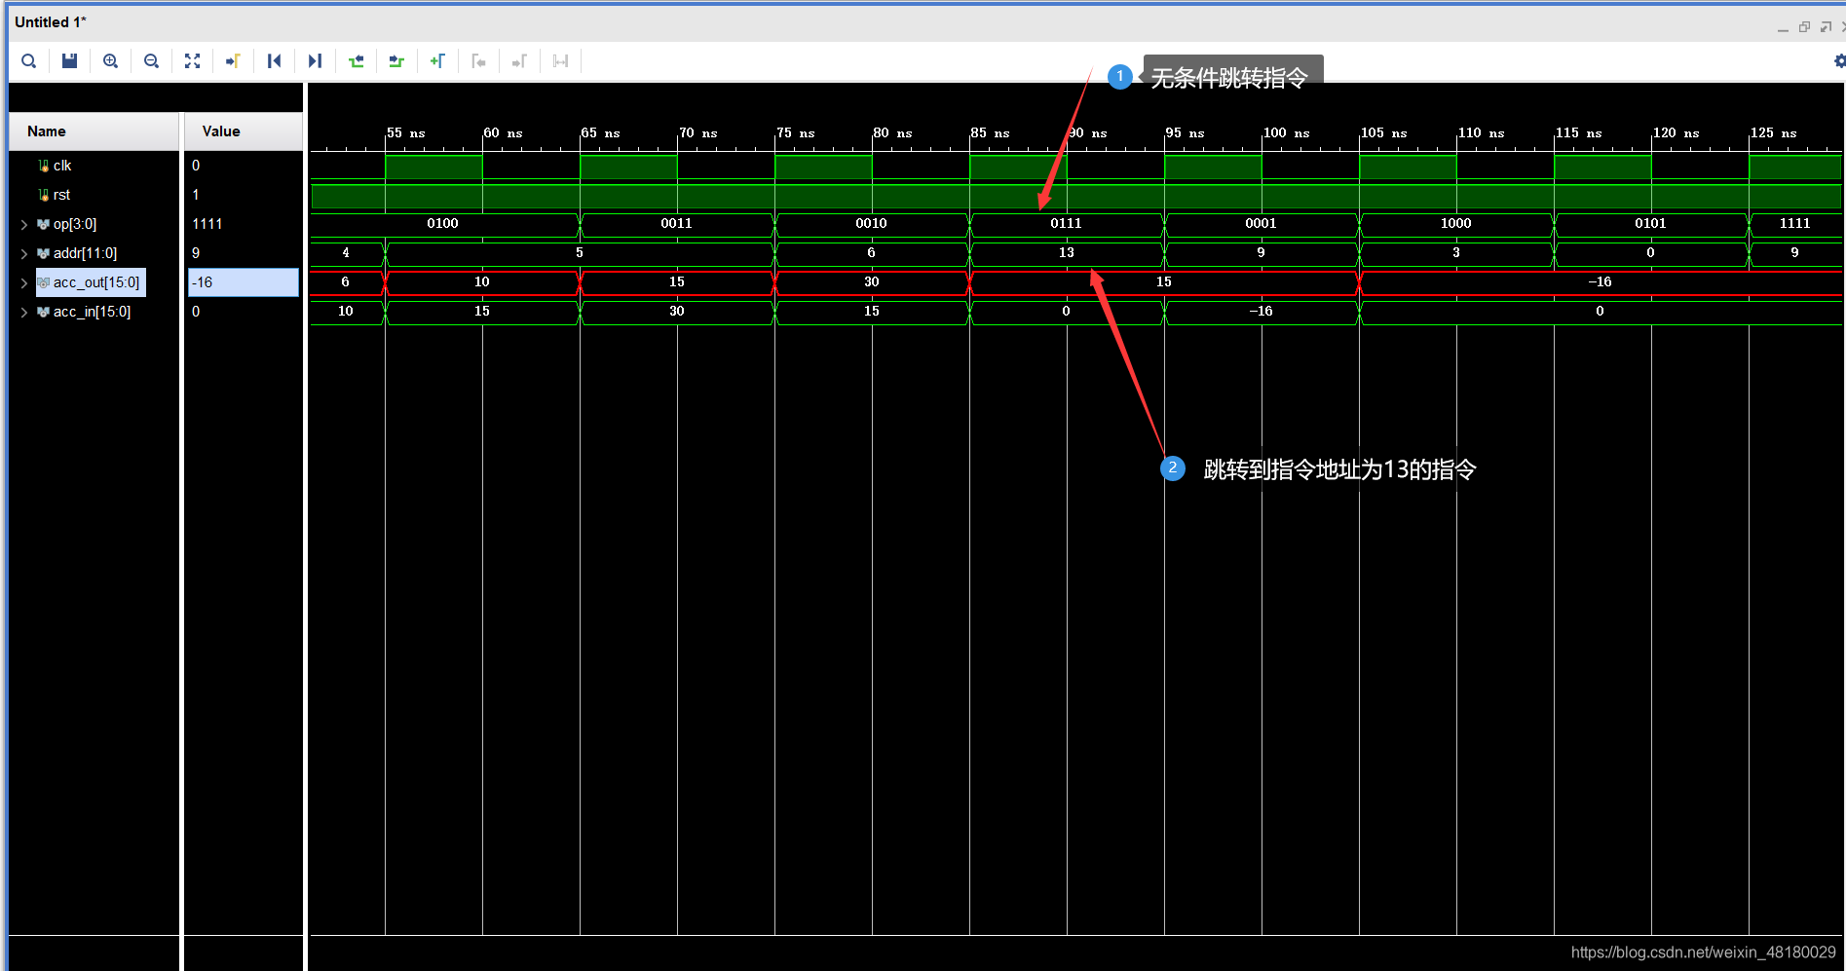
Task: Open waveform settings gear
Action: 1839,61
